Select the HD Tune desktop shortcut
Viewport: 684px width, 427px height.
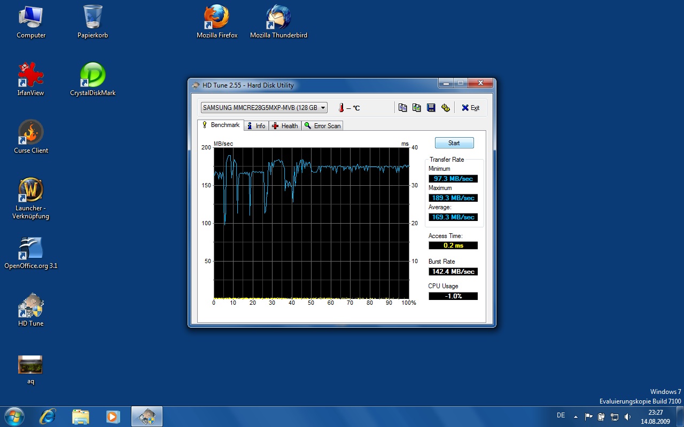click(31, 310)
